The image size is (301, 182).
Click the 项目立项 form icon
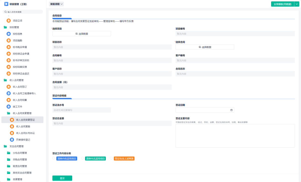[9, 21]
